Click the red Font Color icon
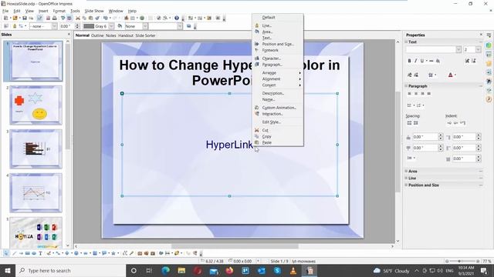 click(x=450, y=75)
